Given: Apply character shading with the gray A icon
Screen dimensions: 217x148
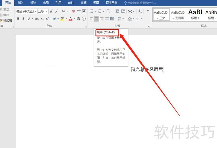Looking at the screenshot, I should (79, 18).
